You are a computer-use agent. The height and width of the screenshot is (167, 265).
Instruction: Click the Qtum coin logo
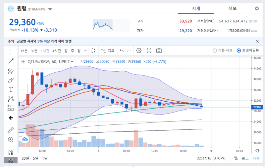coord(11,9)
